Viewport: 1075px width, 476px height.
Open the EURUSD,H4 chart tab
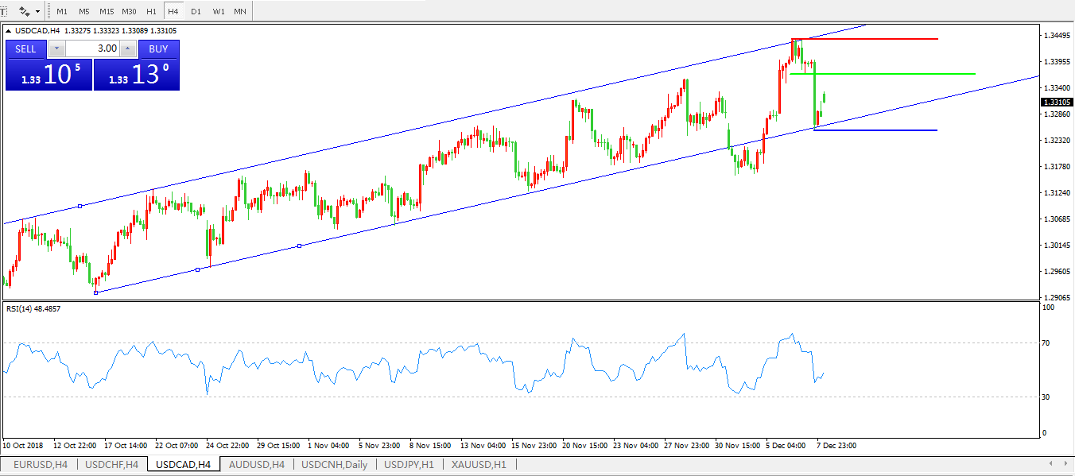(41, 464)
